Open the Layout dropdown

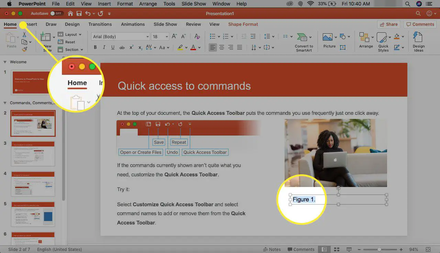[x=70, y=34]
